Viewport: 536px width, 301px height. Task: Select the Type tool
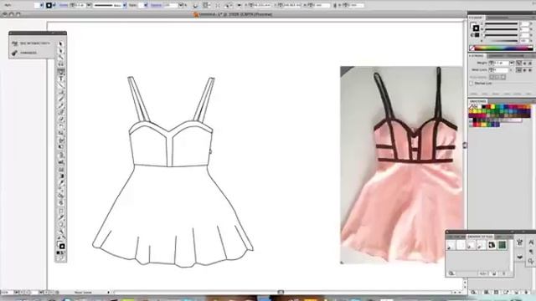(x=61, y=79)
